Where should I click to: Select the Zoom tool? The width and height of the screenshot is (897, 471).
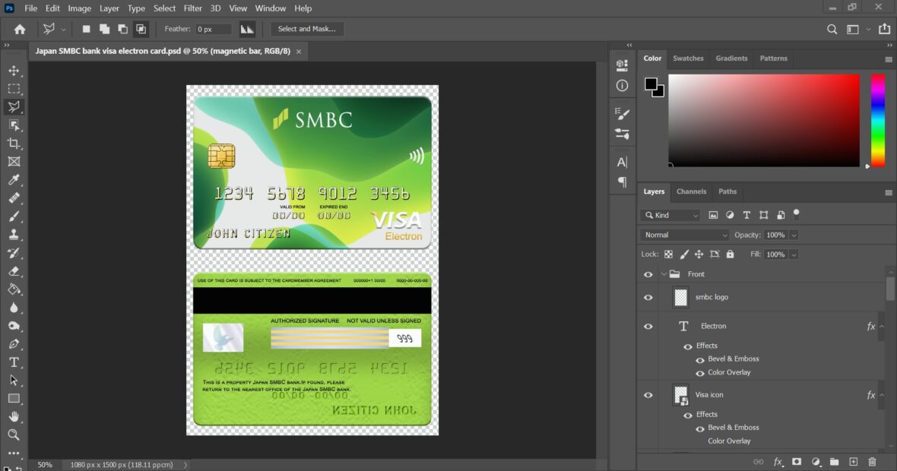click(14, 435)
